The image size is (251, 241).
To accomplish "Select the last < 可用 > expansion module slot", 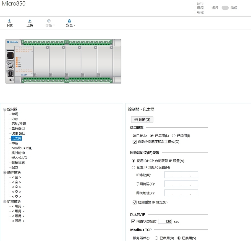I will (x=18, y=221).
